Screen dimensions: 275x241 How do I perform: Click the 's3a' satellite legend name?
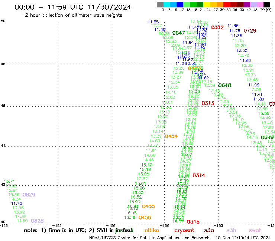(x=209, y=230)
